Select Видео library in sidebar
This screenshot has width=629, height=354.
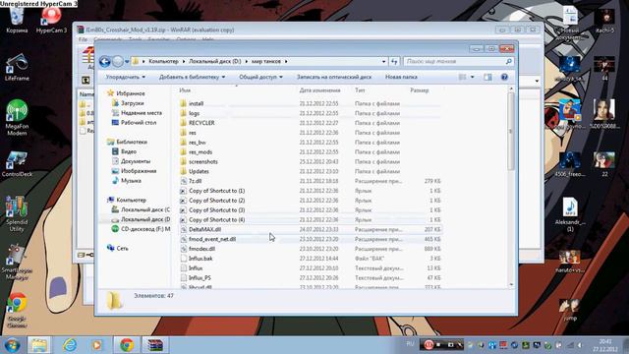[x=125, y=151]
